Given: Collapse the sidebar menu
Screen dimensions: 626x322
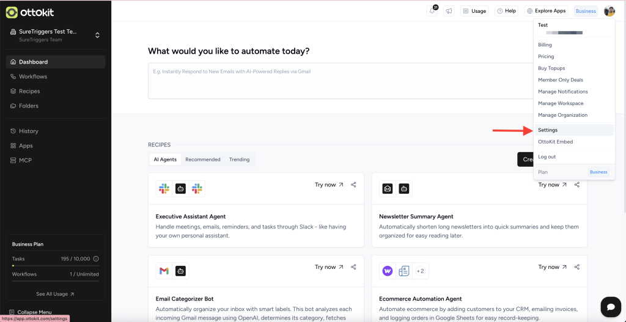Looking at the screenshot, I should pyautogui.click(x=34, y=312).
